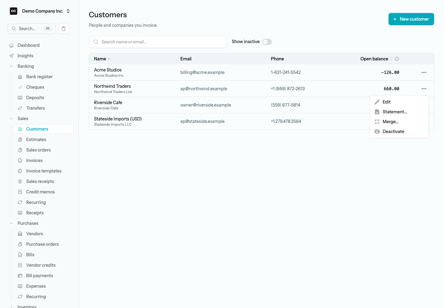Click the Open balance info icon
The height and width of the screenshot is (308, 444).
point(397,59)
